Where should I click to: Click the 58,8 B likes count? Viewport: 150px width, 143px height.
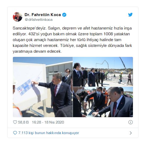pyautogui.click(x=23, y=122)
